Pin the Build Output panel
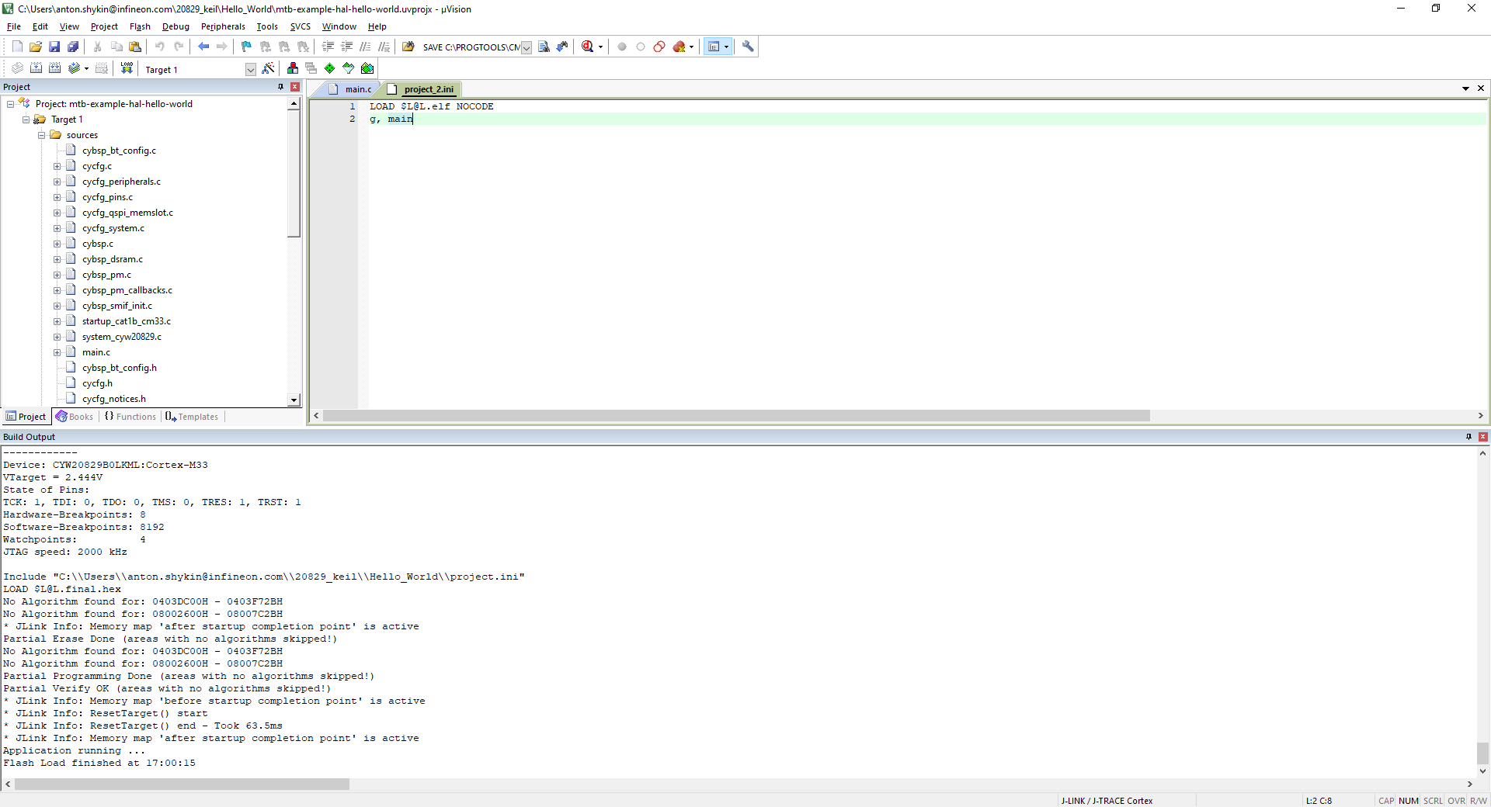Image resolution: width=1491 pixels, height=807 pixels. point(1468,437)
